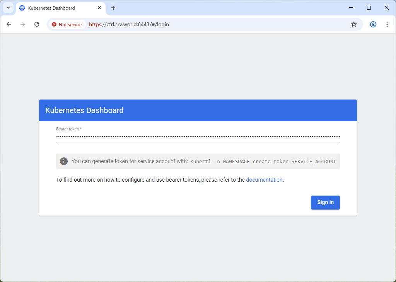Show site info via Not secure chip
396x282 pixels.
67,24
